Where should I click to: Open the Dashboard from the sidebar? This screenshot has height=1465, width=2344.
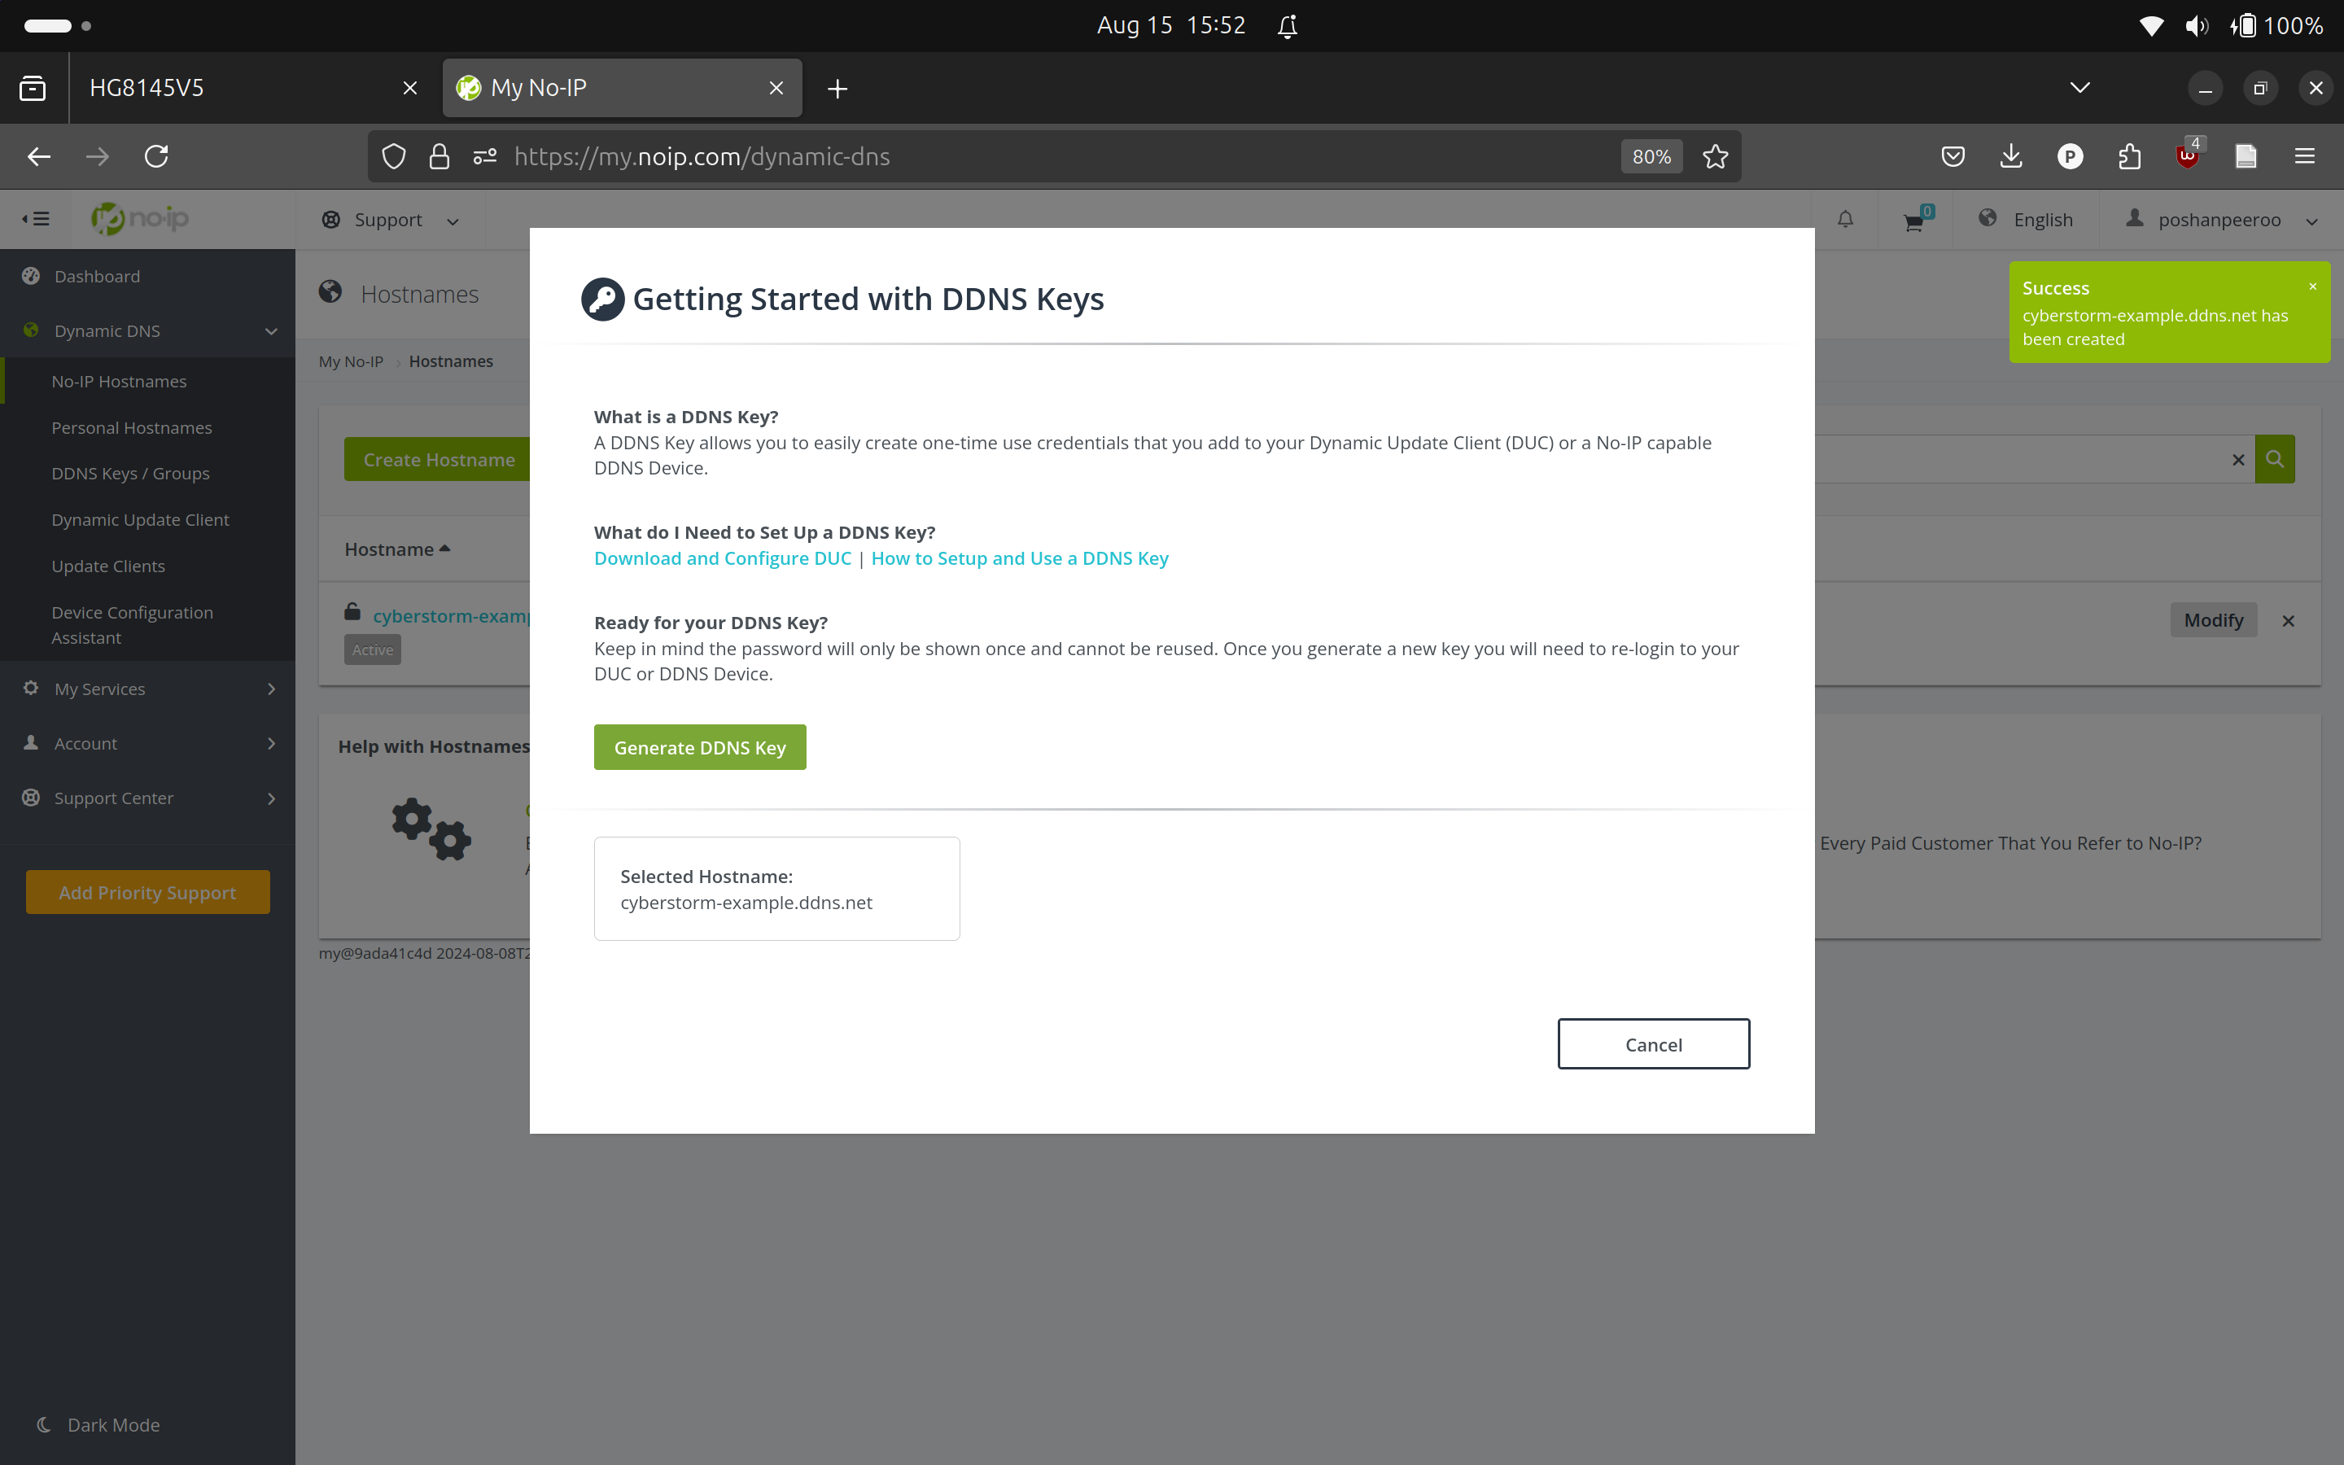coord(97,276)
